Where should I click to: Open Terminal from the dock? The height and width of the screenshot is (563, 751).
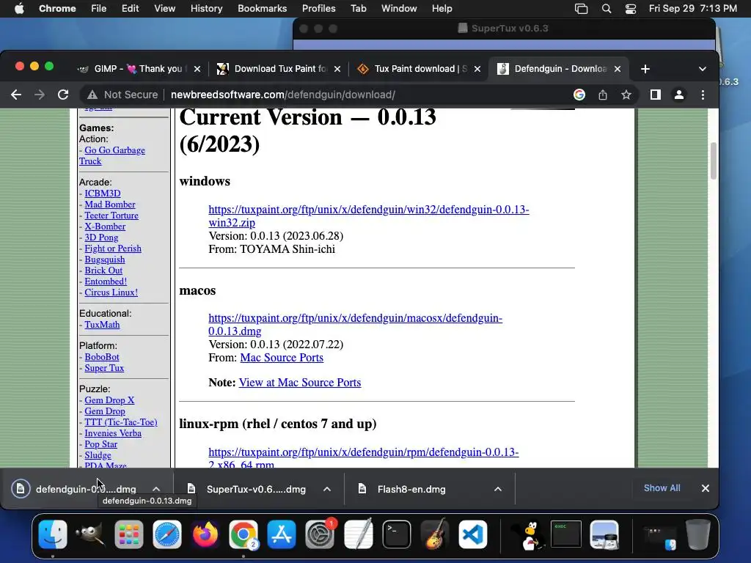tap(397, 534)
